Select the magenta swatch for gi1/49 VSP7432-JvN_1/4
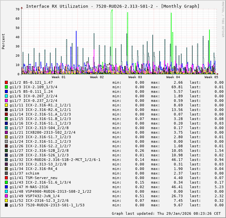The image size is (226, 218). click(x=6, y=196)
